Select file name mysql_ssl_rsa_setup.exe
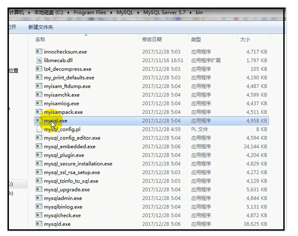The image size is (298, 236). click(x=72, y=172)
